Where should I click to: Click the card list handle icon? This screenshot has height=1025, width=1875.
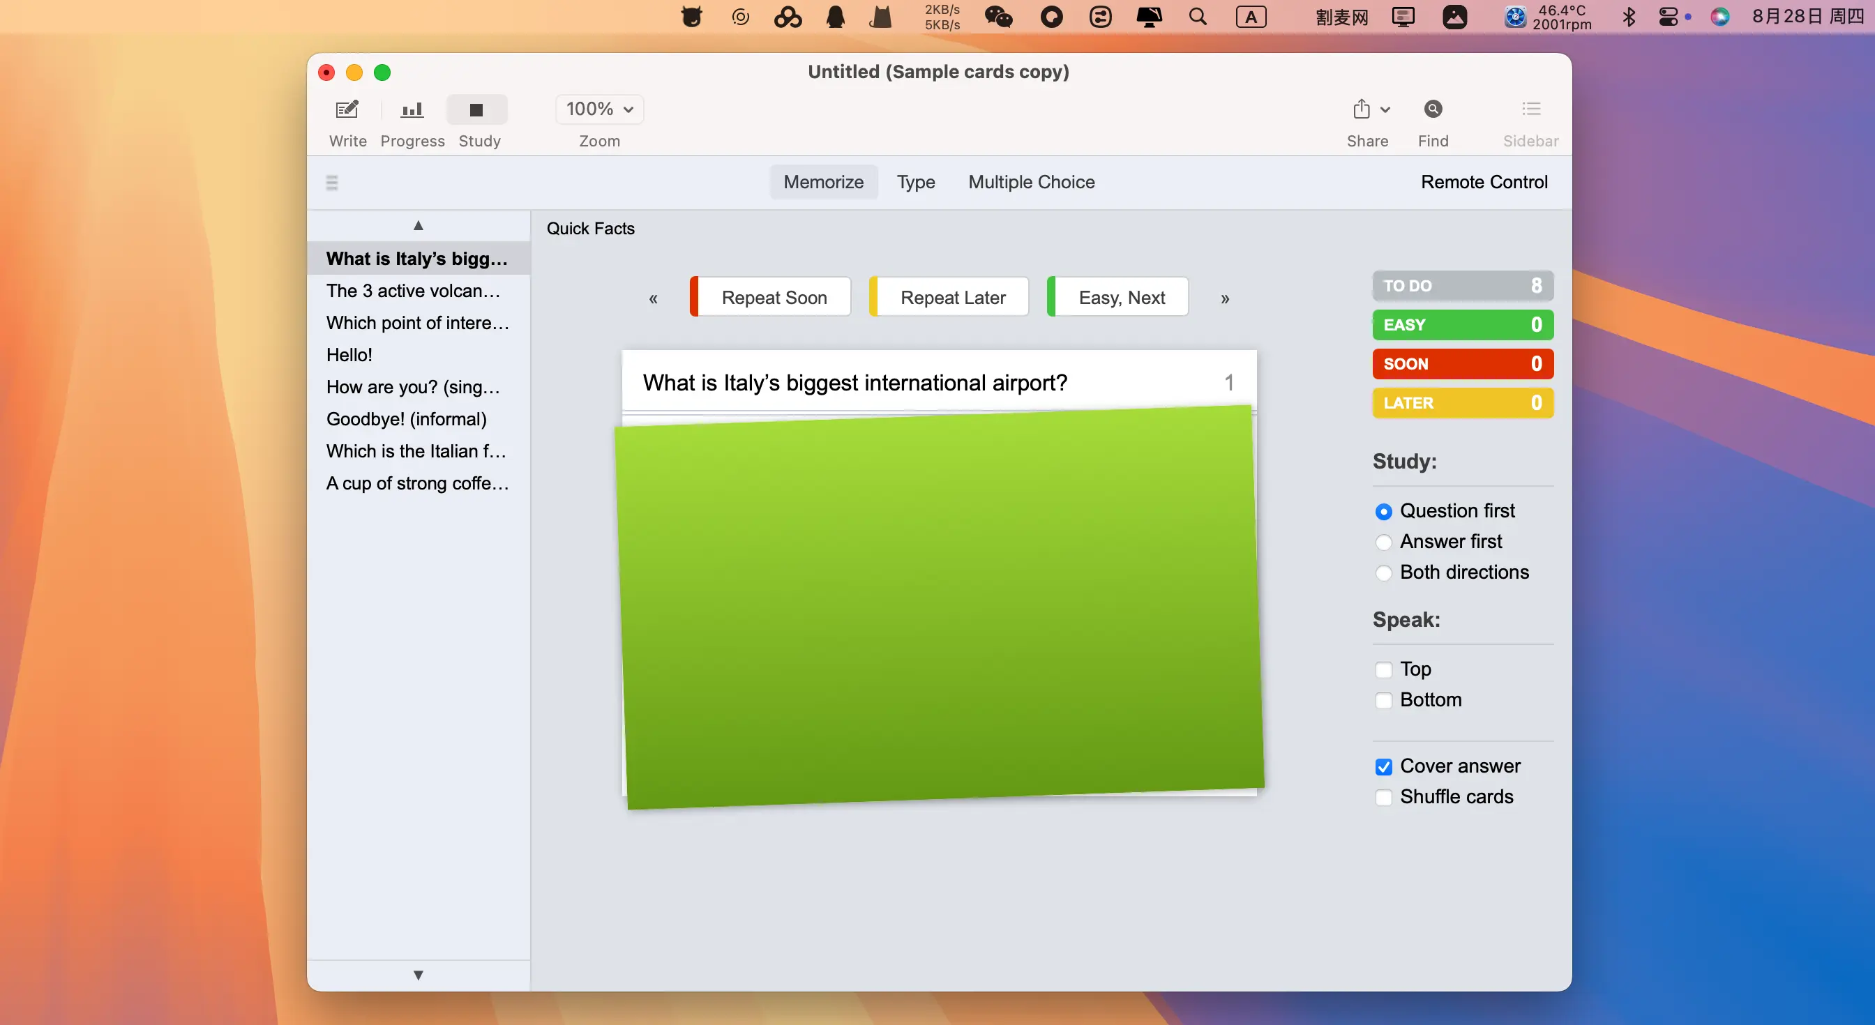point(332,183)
